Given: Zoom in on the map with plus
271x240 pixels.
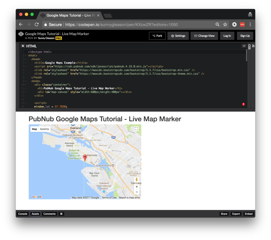Looking at the screenshot, I should tap(137, 187).
